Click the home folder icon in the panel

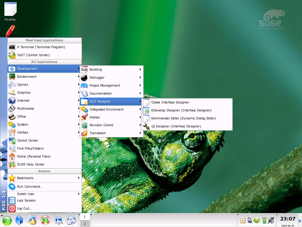pos(19,220)
